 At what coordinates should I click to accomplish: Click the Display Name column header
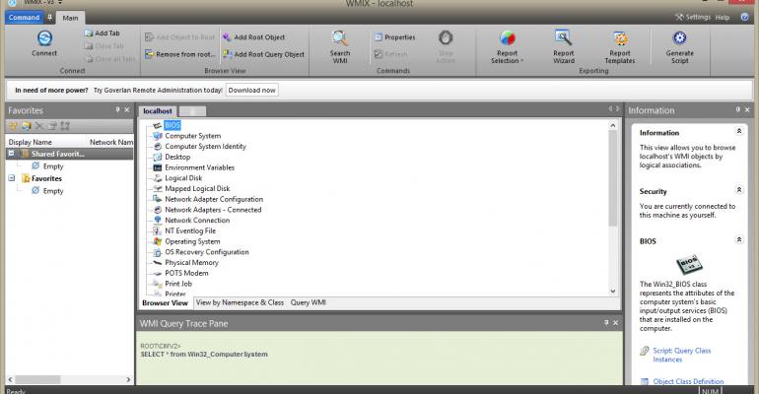(x=30, y=142)
